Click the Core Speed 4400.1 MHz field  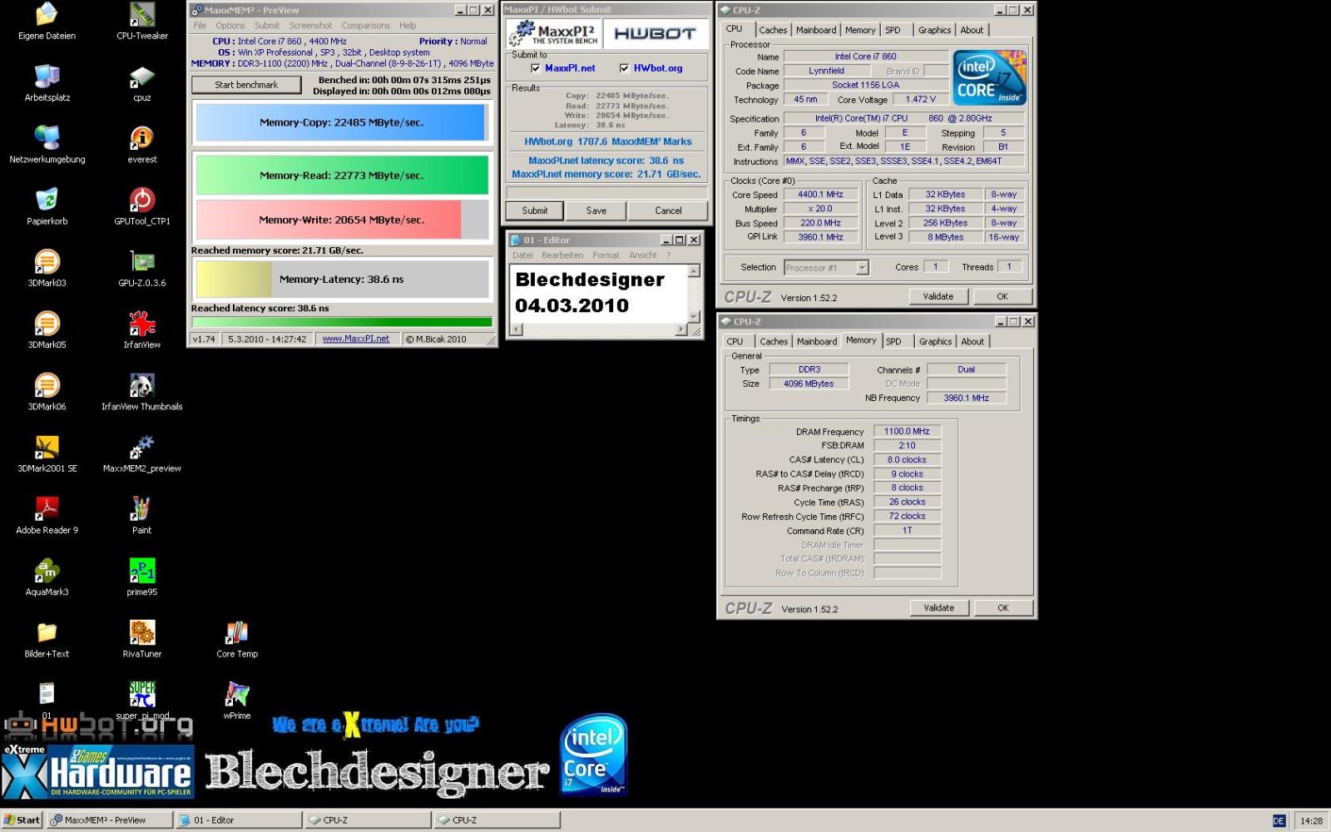pyautogui.click(x=820, y=195)
